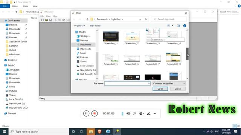Change view icon in Open dialog

(x=169, y=25)
